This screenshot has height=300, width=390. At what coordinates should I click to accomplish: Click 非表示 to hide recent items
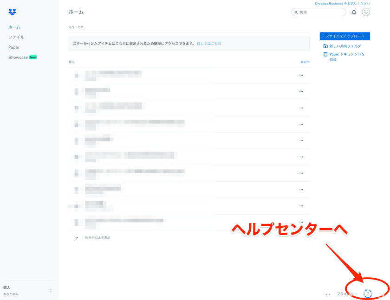pyautogui.click(x=305, y=62)
